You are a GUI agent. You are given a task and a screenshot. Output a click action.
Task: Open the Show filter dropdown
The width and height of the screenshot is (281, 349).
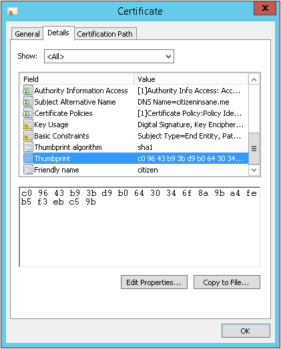(x=109, y=57)
